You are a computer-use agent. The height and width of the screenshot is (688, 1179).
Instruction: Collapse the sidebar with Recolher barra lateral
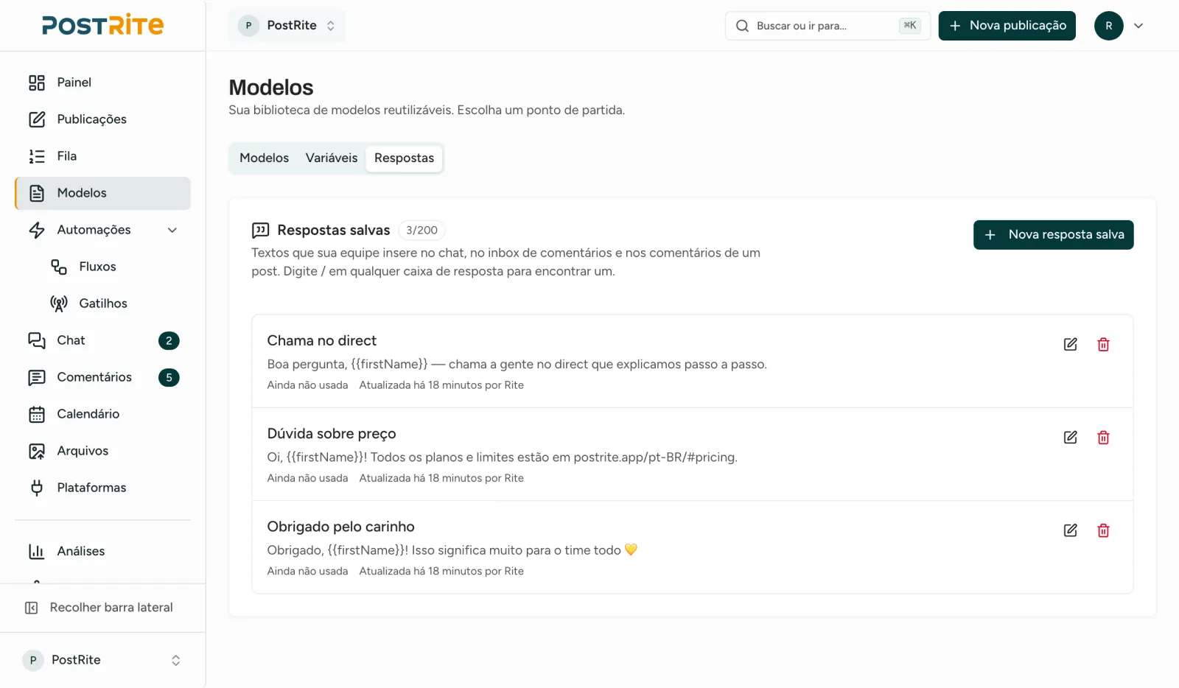(x=102, y=608)
